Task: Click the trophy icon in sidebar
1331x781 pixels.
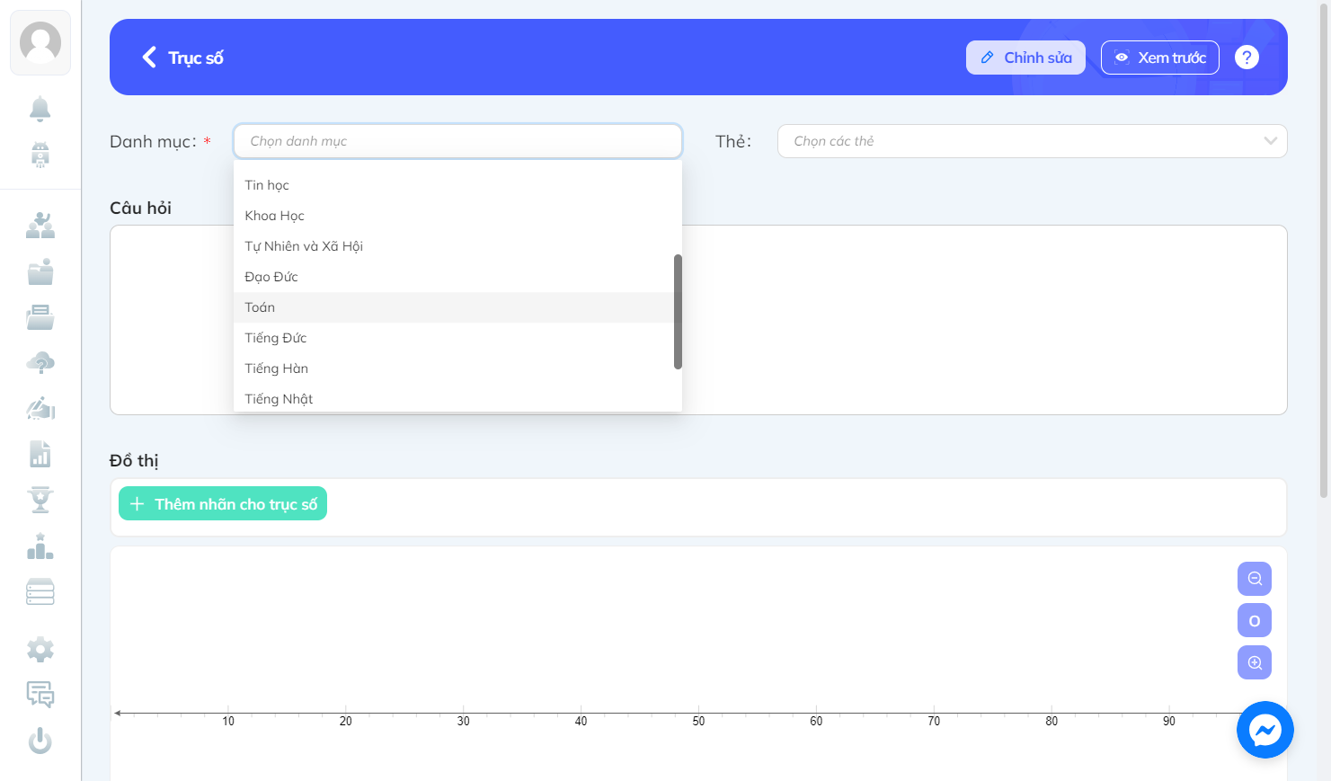Action: click(x=40, y=500)
